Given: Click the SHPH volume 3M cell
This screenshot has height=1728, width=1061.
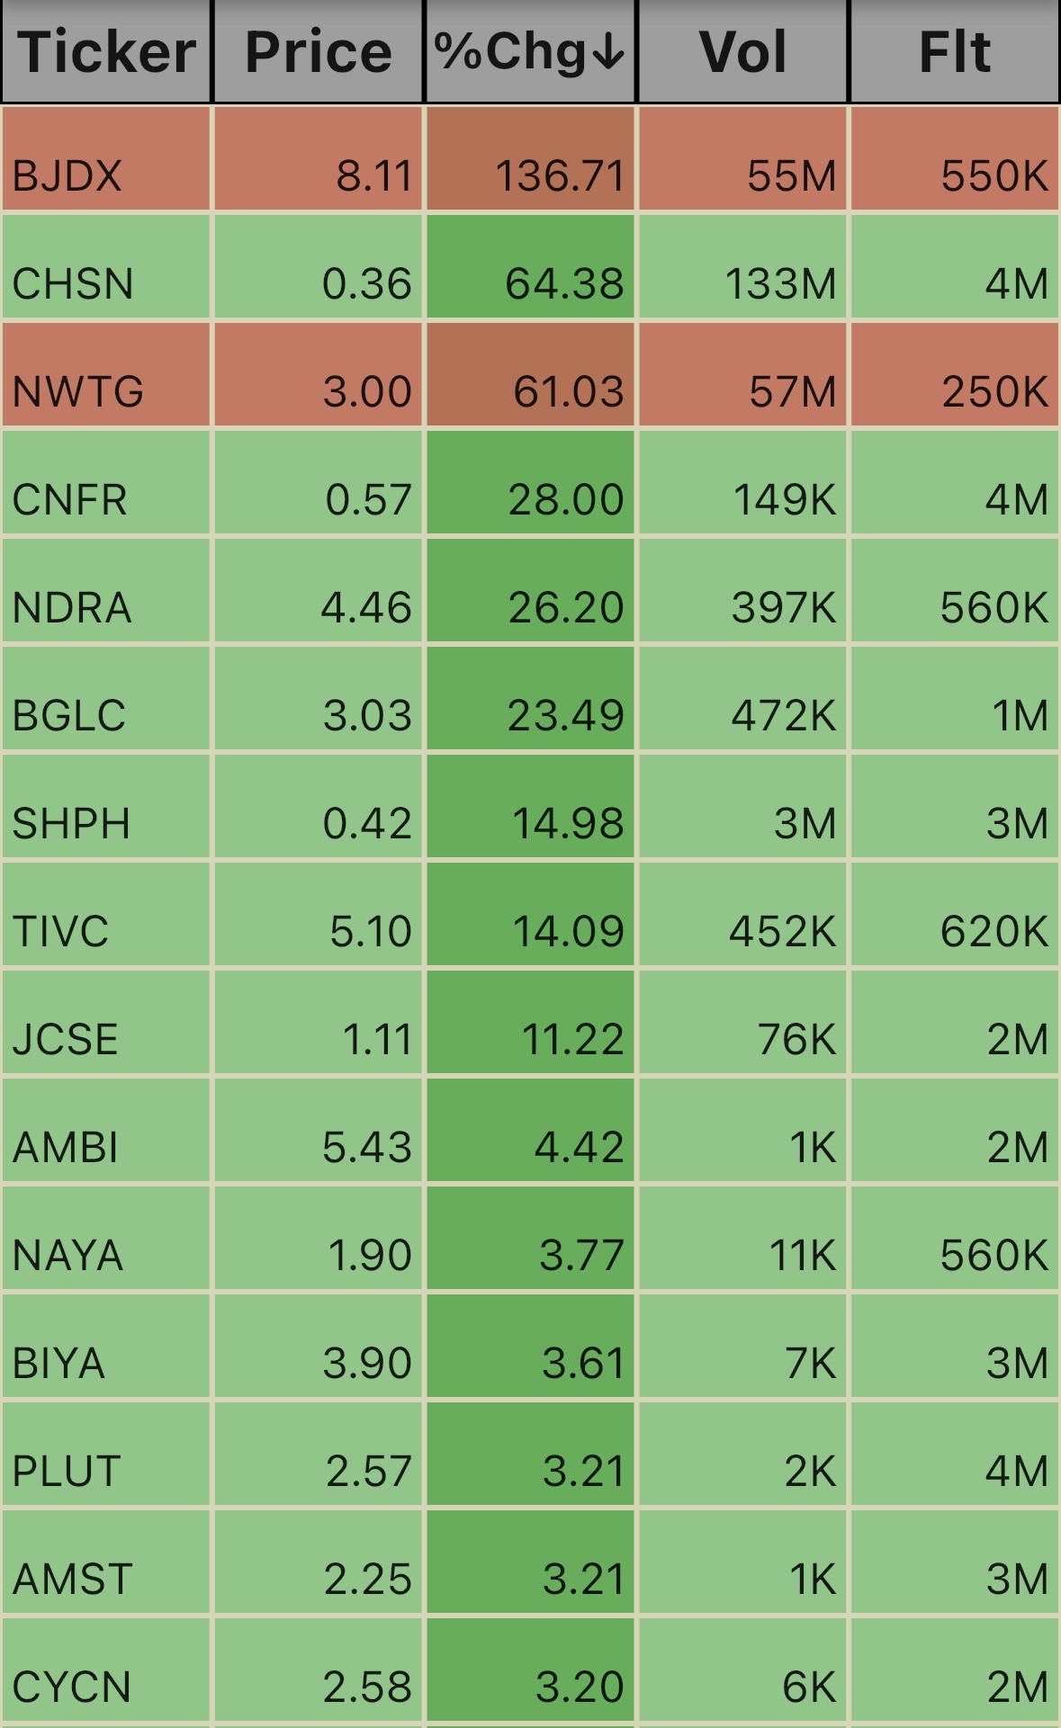Looking at the screenshot, I should click(743, 806).
